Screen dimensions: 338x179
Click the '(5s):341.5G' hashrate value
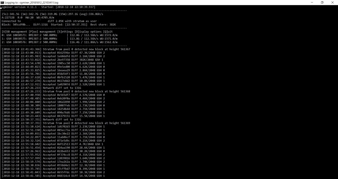11,14
